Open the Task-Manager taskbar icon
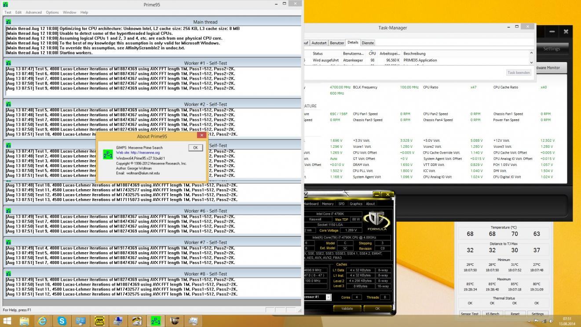Viewport: 581px width, 327px height. pyautogui.click(x=193, y=321)
